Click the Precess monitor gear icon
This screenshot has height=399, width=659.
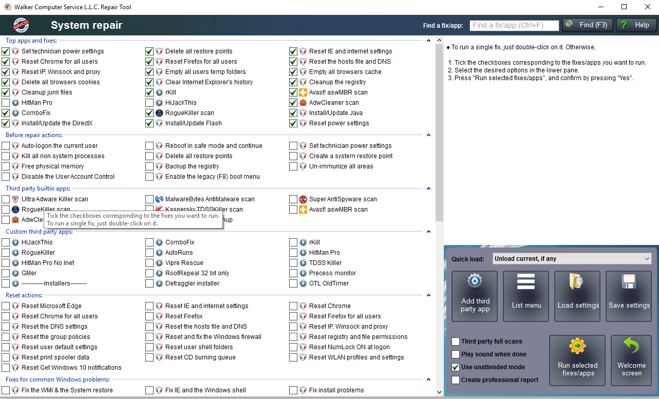point(303,273)
